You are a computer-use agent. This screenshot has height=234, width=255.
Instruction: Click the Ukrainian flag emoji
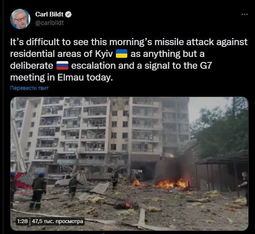(x=121, y=54)
